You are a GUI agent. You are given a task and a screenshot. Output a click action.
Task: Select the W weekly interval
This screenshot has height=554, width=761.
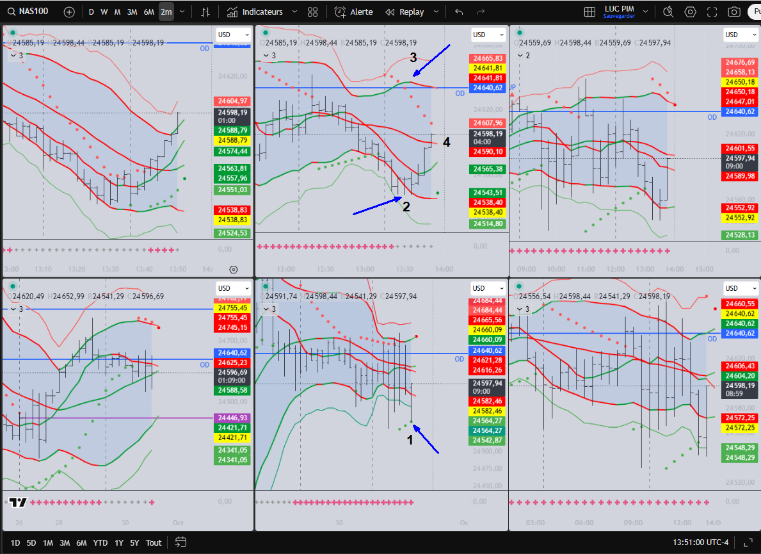(x=104, y=12)
